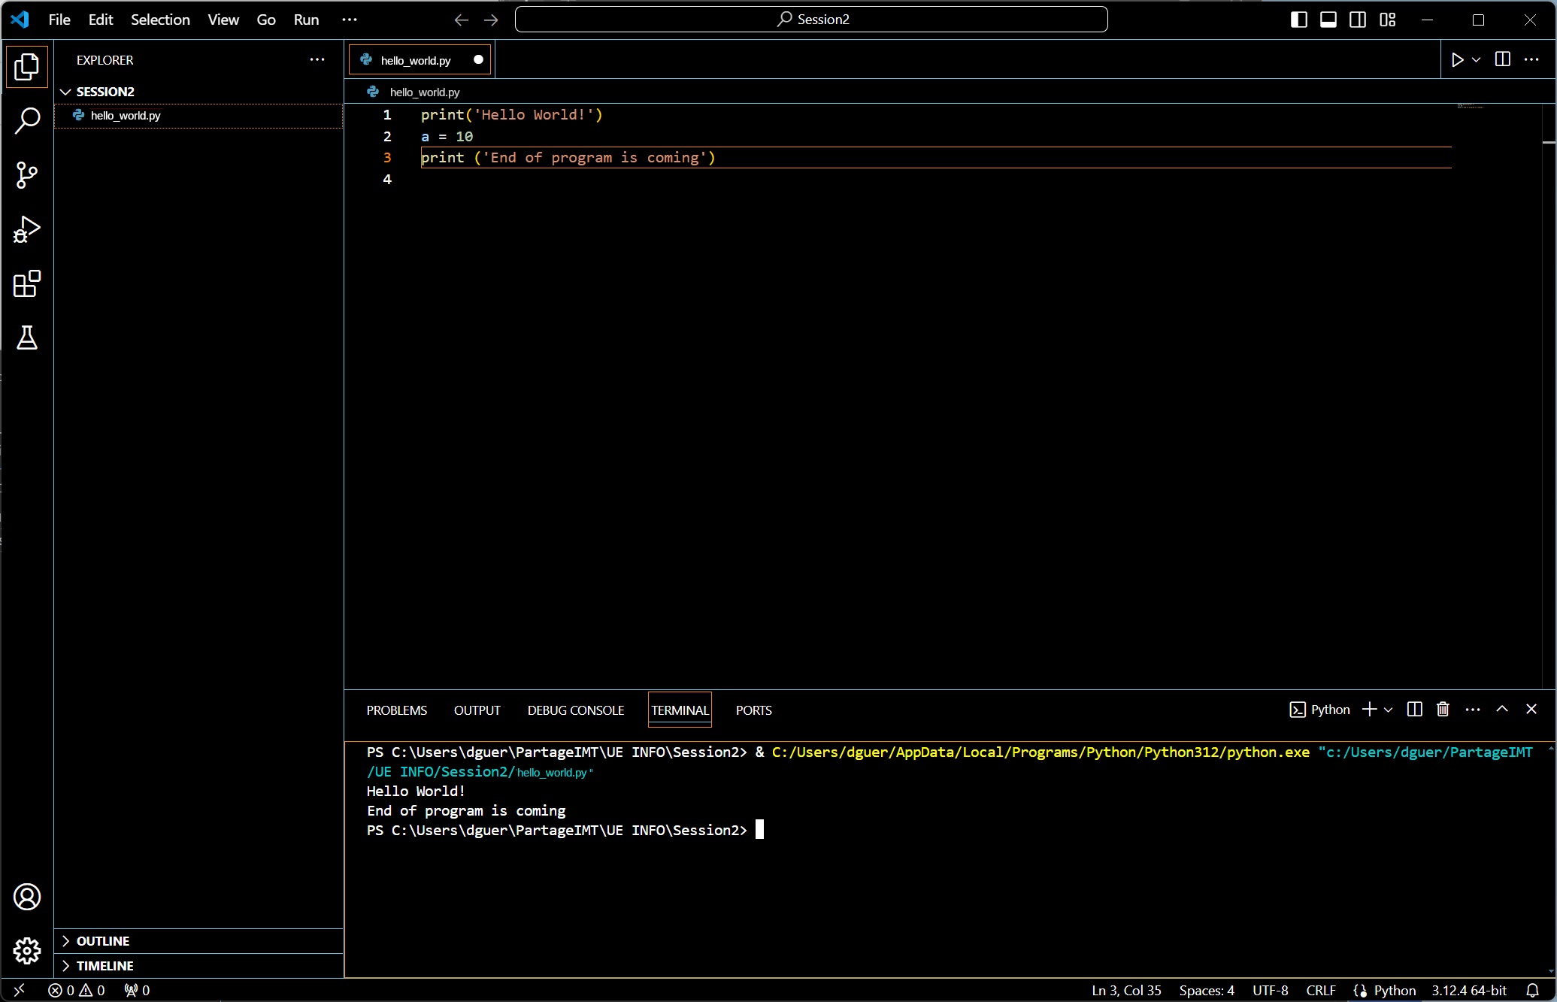
Task: Expand the OUTLINE section
Action: coord(103,941)
